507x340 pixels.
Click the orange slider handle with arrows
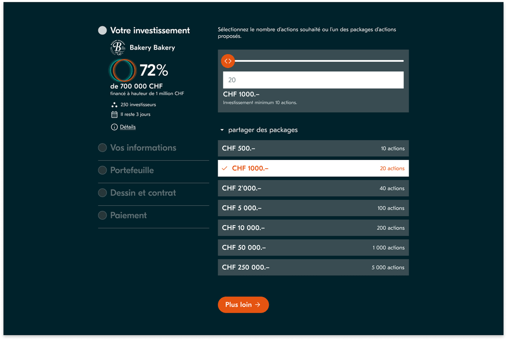tap(228, 61)
